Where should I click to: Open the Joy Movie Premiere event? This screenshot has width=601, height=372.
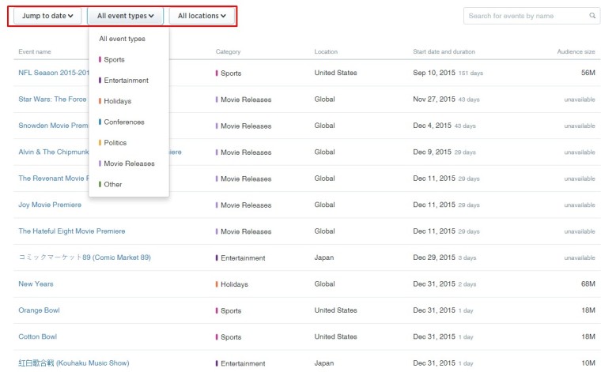(x=50, y=205)
